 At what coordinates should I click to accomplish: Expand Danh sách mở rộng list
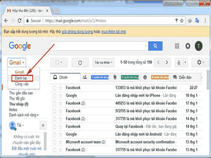tap(24, 115)
